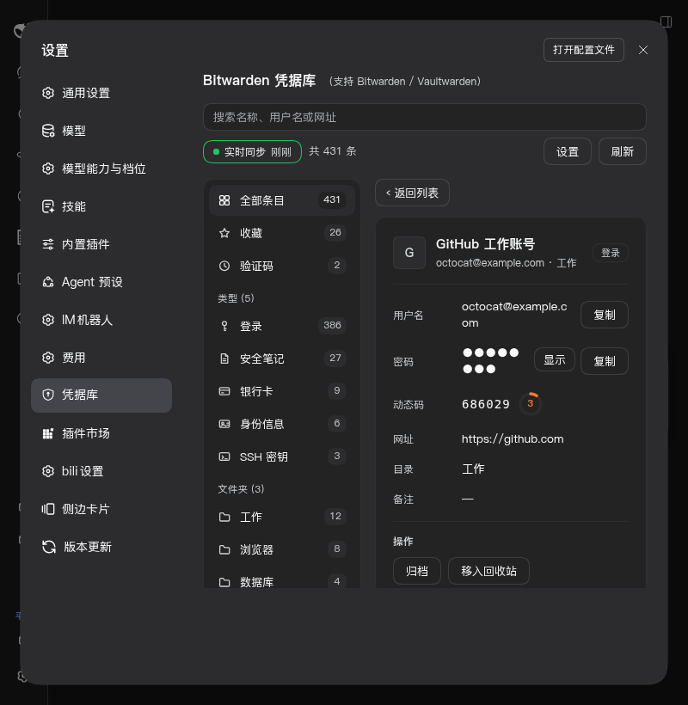The height and width of the screenshot is (705, 688).
Task: Click the 实时同步 status pill
Action: [252, 152]
